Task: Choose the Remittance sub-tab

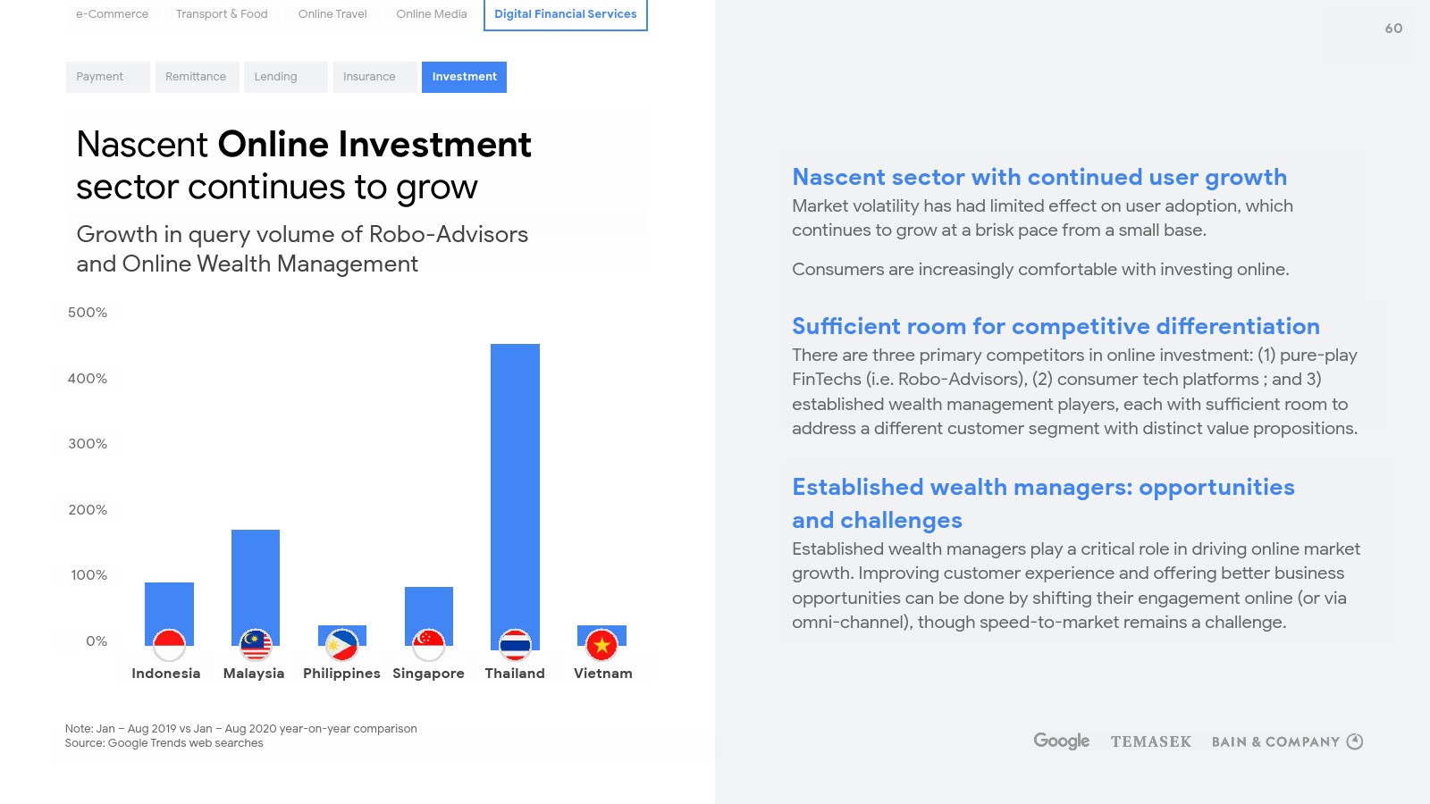Action: tap(196, 77)
